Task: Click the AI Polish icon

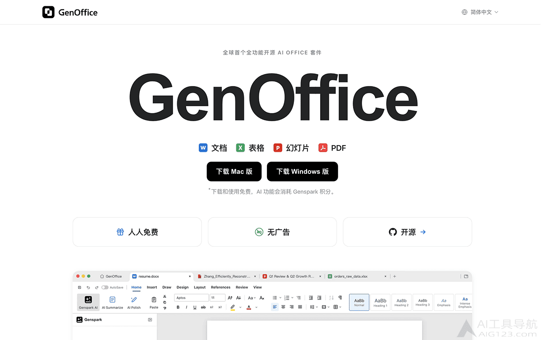Action: pyautogui.click(x=134, y=299)
